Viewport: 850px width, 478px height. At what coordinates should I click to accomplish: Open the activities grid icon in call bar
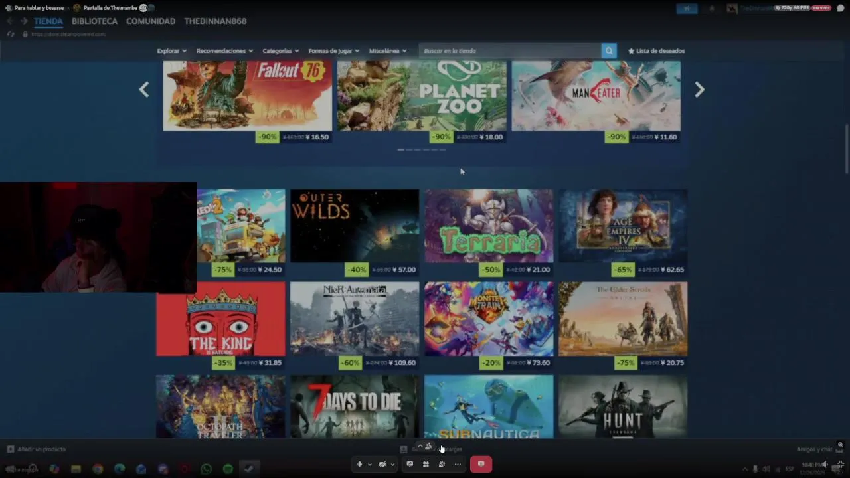pyautogui.click(x=426, y=465)
